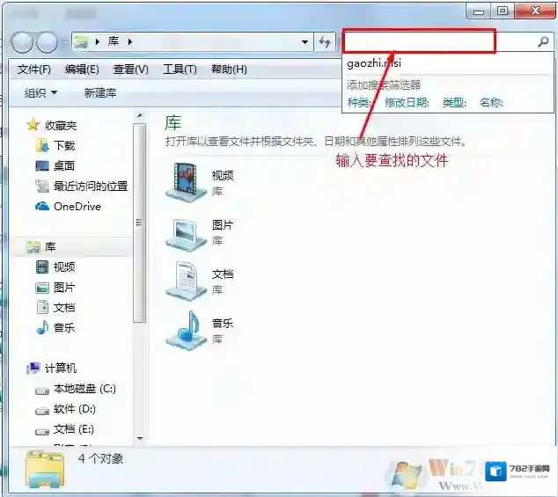Click the 视频 film icon in sidebar

(x=42, y=267)
